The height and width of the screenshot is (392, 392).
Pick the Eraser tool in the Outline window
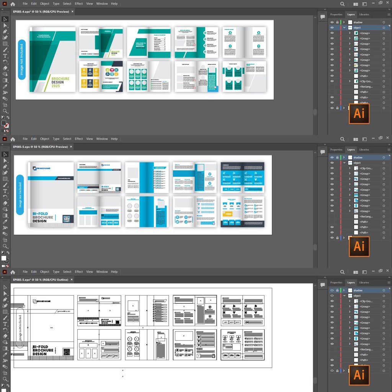pyautogui.click(x=5, y=336)
